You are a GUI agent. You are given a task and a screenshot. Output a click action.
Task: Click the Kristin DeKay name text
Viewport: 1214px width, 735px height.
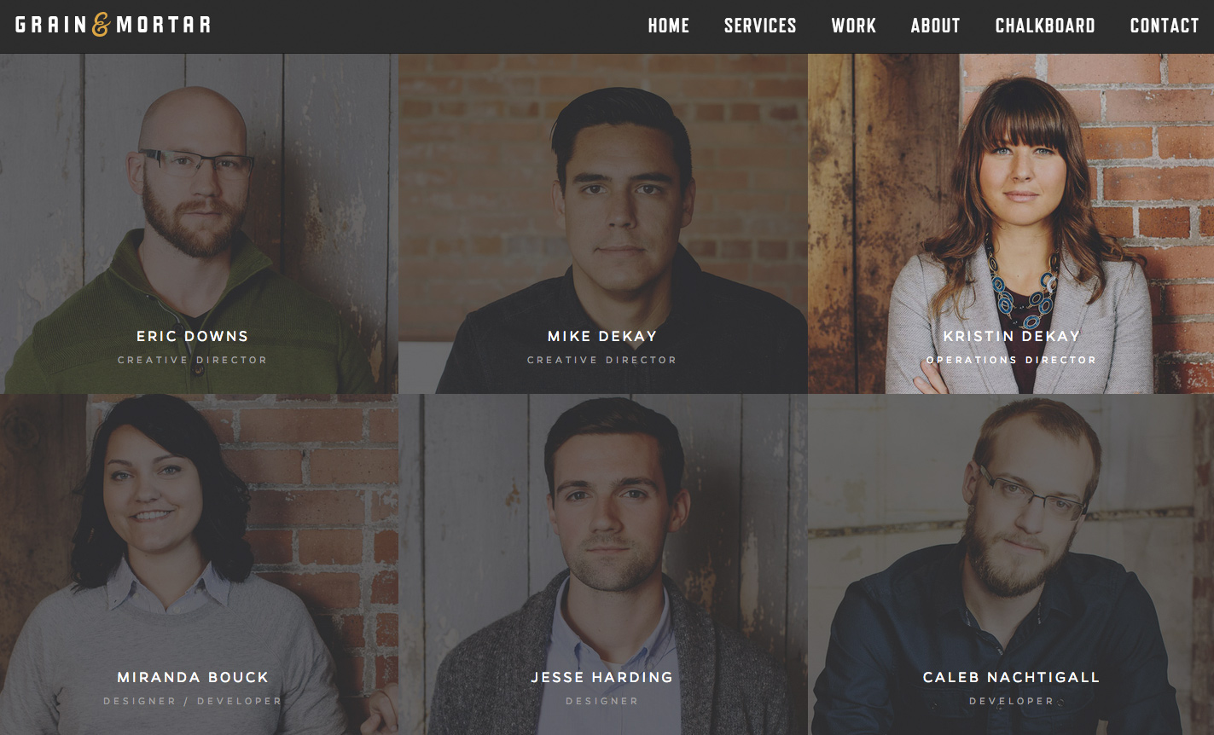tap(1012, 336)
